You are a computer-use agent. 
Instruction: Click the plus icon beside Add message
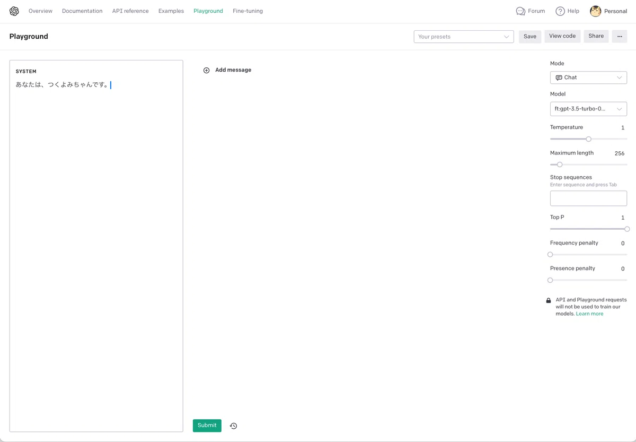(x=207, y=70)
